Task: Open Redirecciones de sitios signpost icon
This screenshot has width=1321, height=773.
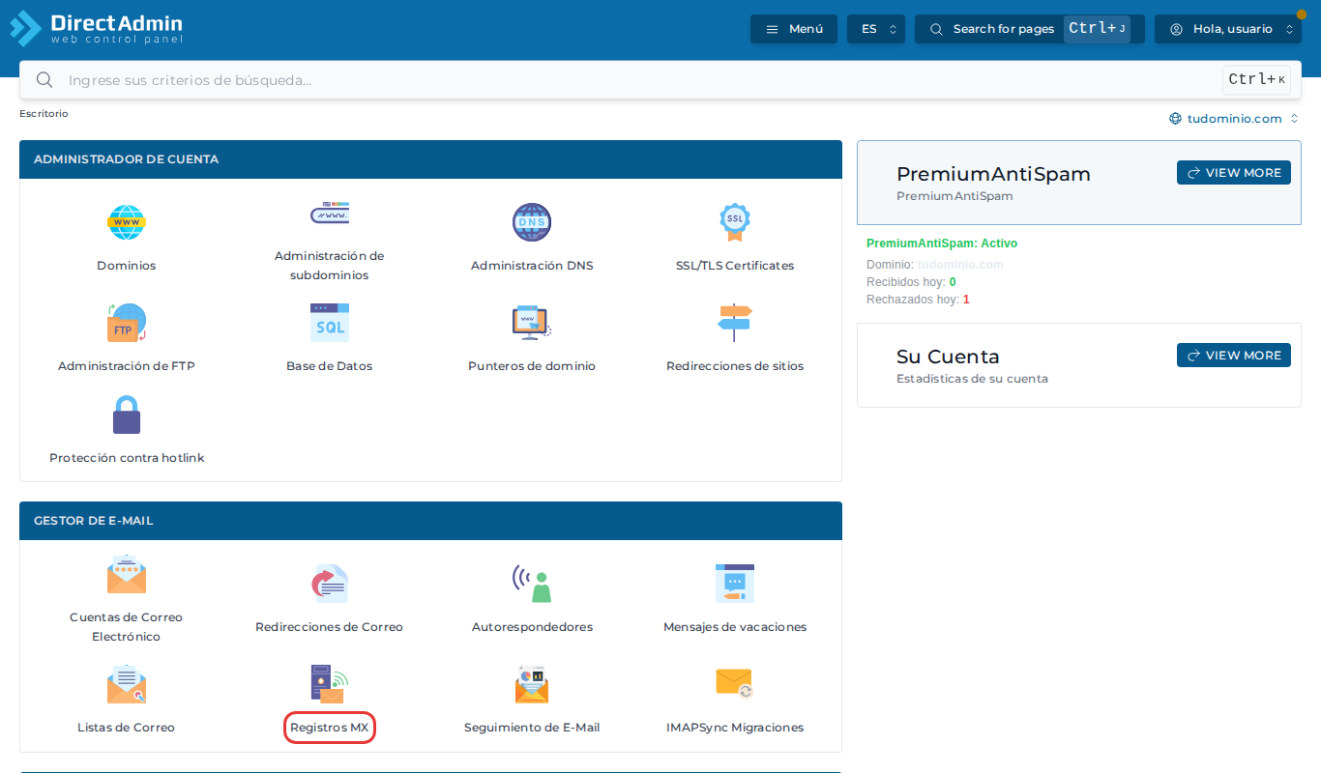Action: [735, 323]
